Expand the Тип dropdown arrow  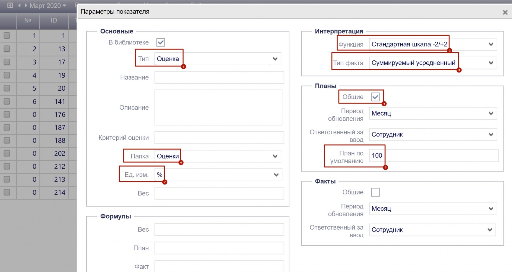coord(275,59)
